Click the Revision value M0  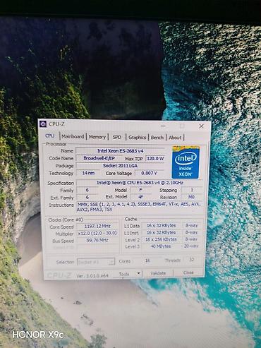tap(192, 197)
